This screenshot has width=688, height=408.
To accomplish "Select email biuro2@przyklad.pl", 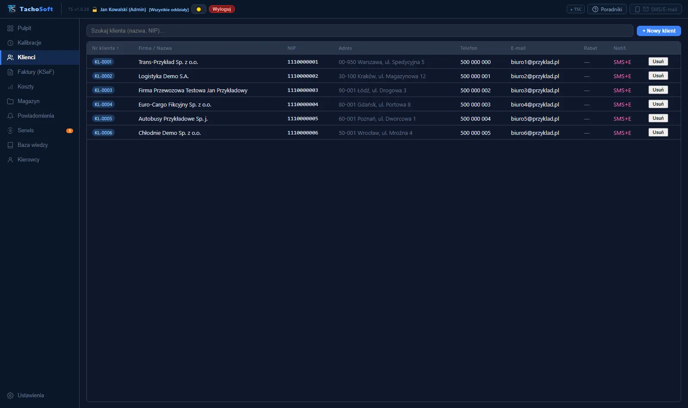I will pyautogui.click(x=535, y=76).
